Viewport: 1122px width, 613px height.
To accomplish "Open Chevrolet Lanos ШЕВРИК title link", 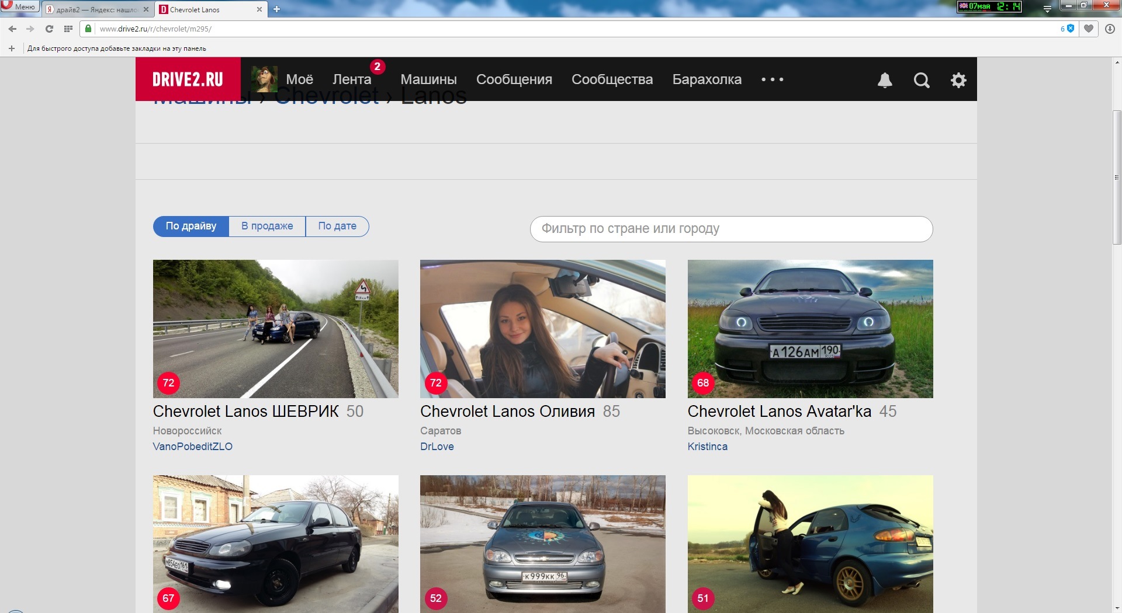I will [x=246, y=411].
